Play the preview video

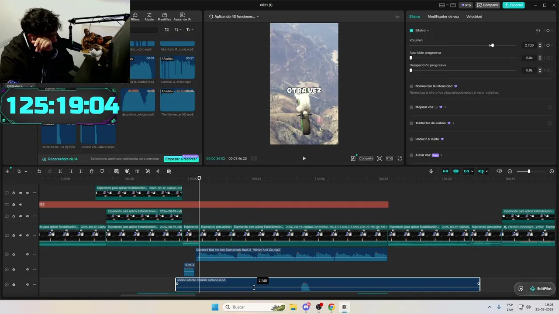click(x=304, y=158)
